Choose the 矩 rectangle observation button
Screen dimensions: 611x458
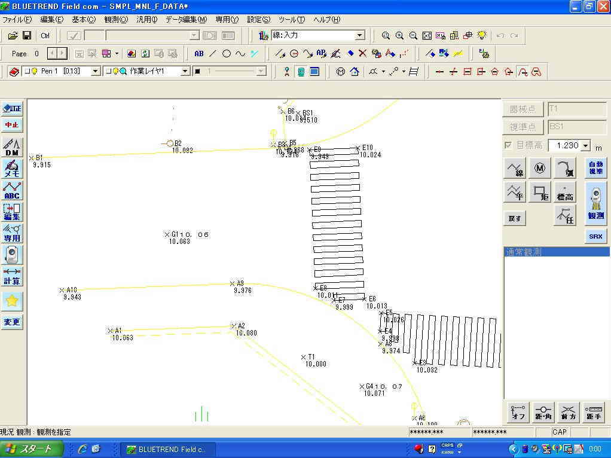540,193
